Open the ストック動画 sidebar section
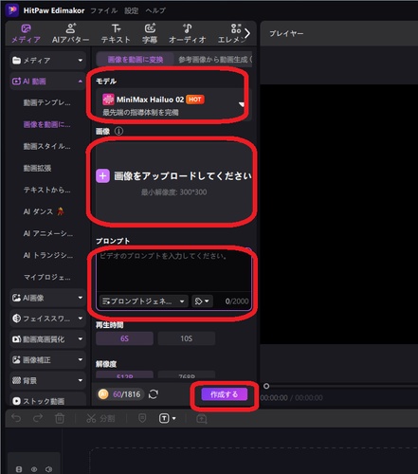This screenshot has width=418, height=474. (47, 400)
